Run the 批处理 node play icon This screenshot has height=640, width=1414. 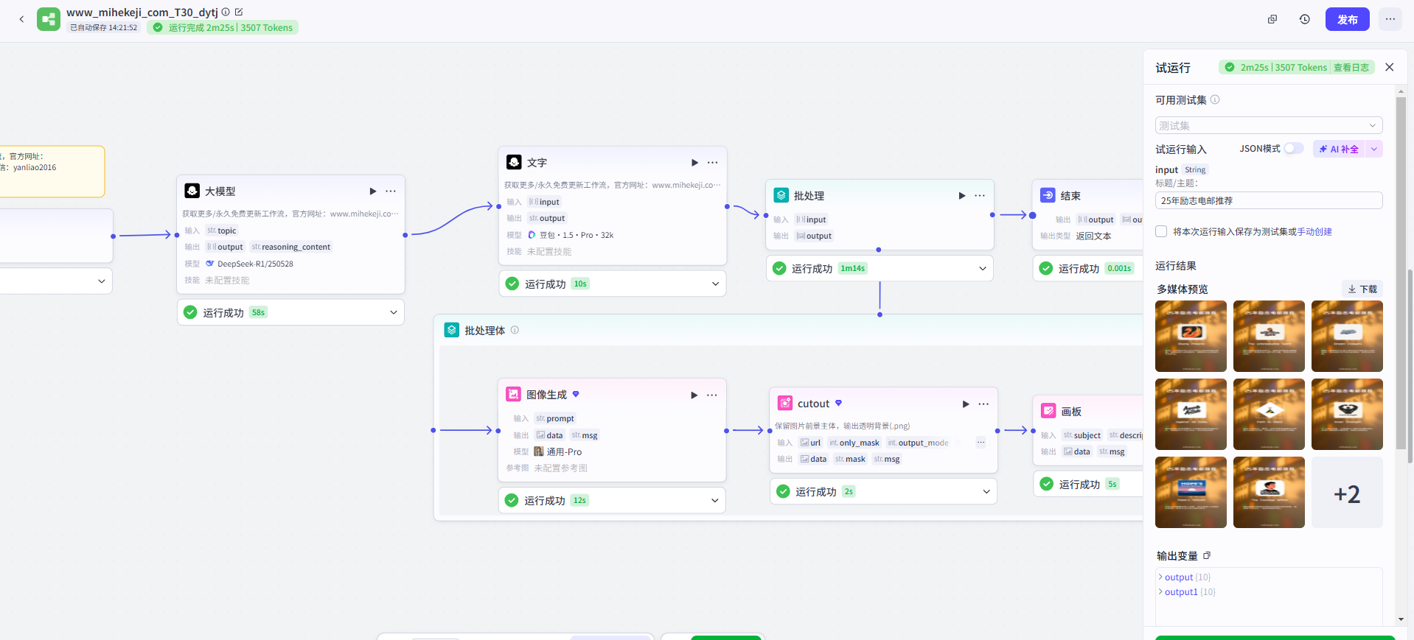(x=961, y=196)
